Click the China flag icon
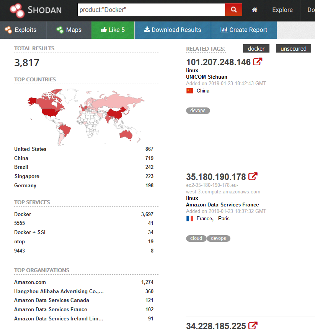The height and width of the screenshot is (330, 315). pos(190,91)
